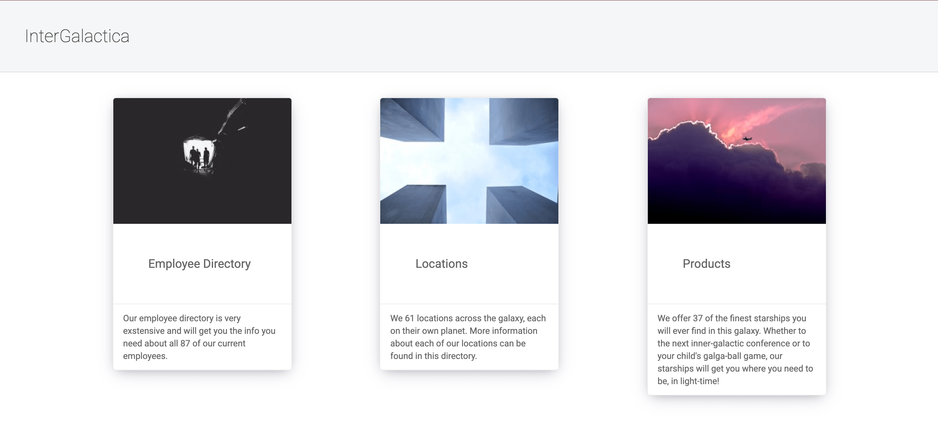
Task: Click the dark tunnel silhouette image
Action: point(202,160)
